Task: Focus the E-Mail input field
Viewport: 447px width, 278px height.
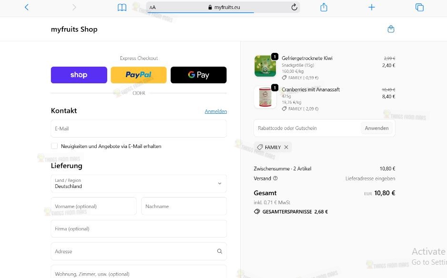Action: [x=139, y=129]
